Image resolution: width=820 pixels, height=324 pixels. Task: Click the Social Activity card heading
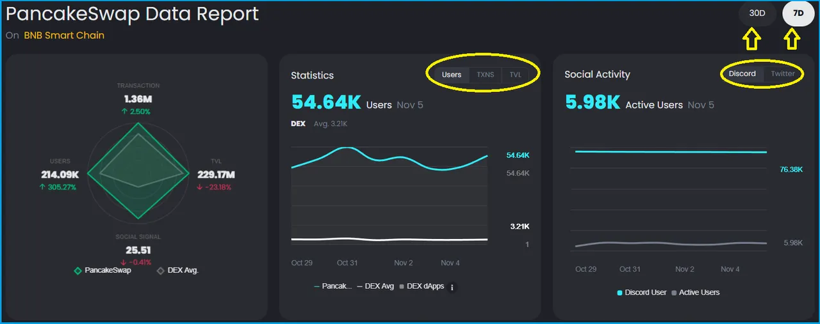[597, 74]
